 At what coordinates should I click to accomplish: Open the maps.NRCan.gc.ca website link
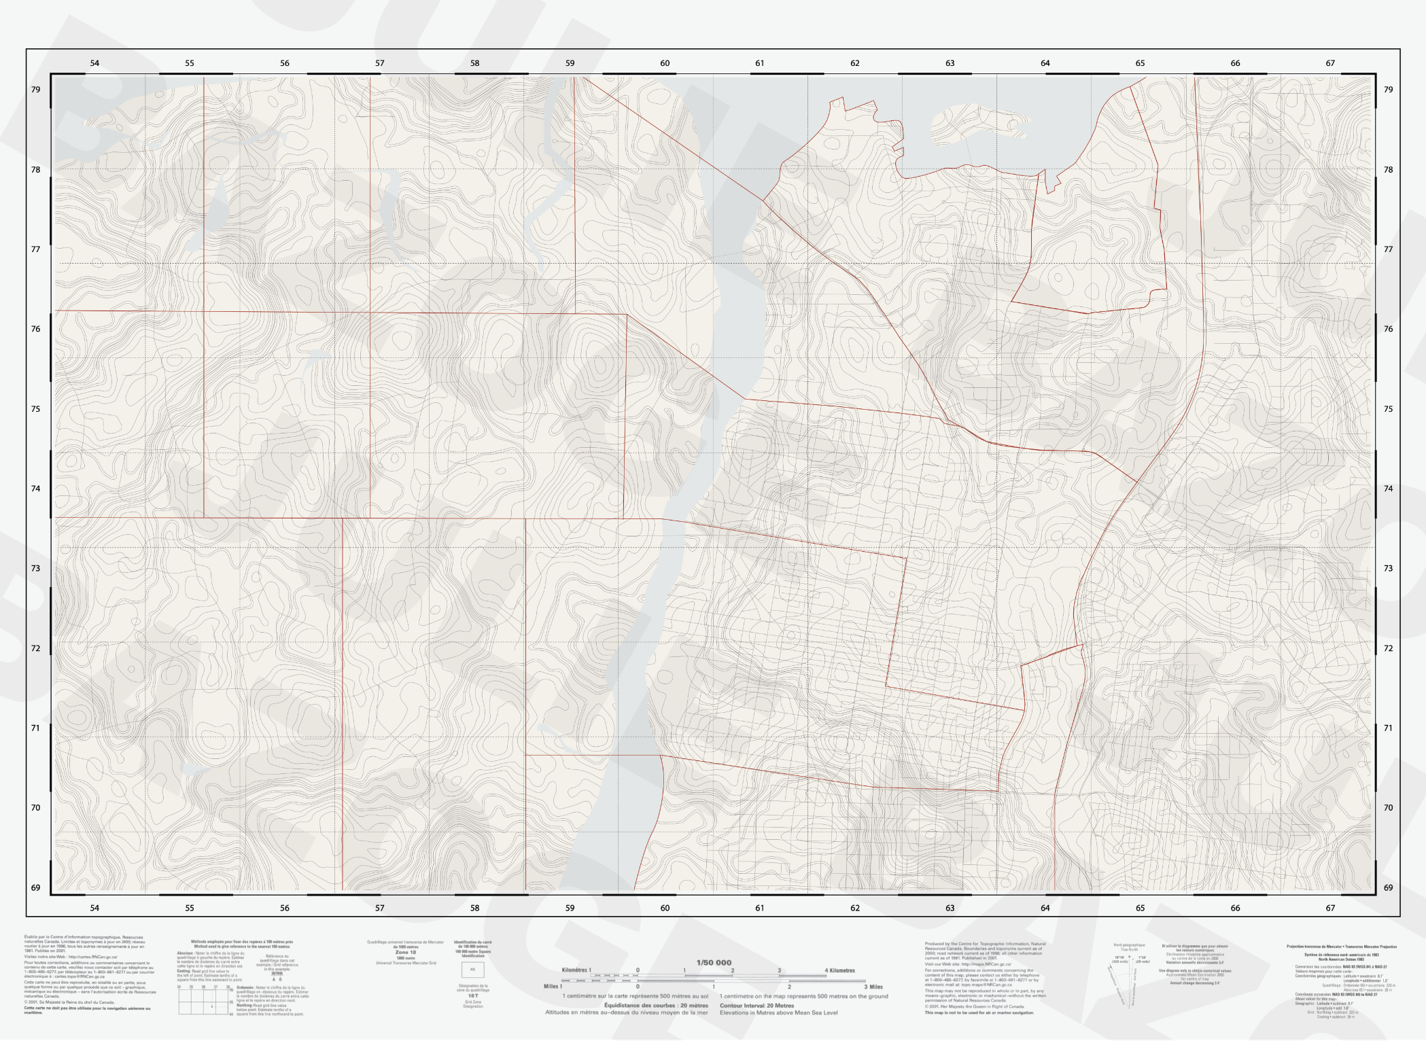click(986, 964)
